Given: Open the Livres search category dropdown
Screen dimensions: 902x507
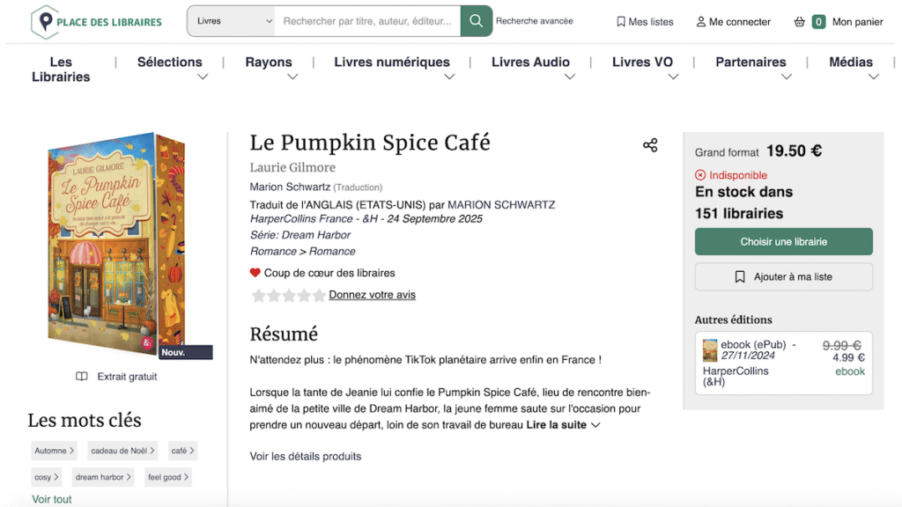Looking at the screenshot, I should pyautogui.click(x=233, y=21).
